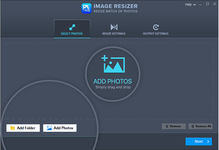The image size is (219, 150).
Task: Click the picture icon on Add Photos button
Action: [x=49, y=128]
